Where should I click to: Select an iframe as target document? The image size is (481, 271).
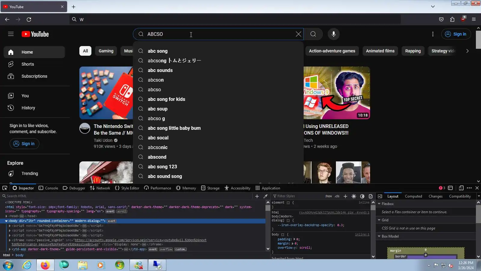tap(450, 188)
